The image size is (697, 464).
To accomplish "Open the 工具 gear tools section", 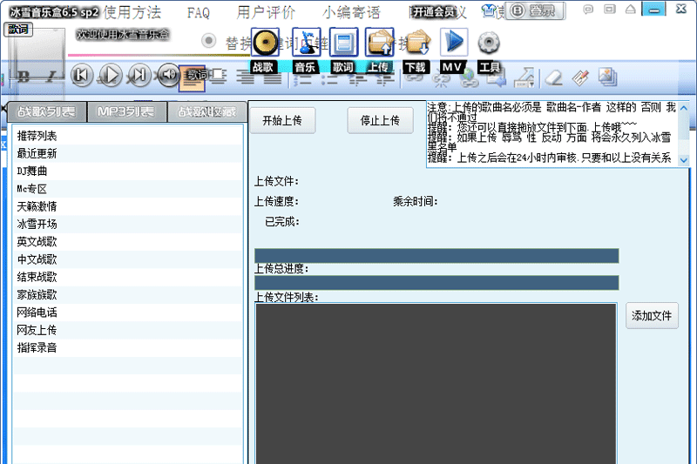I will pos(489,43).
